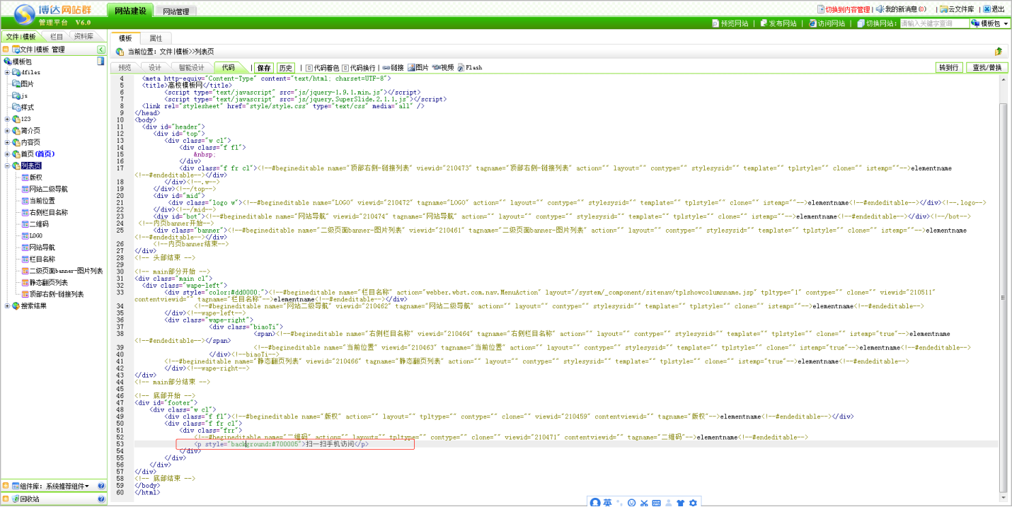The image size is (1012, 507).
Task: Open the 网站建设 main tab
Action: tap(130, 11)
